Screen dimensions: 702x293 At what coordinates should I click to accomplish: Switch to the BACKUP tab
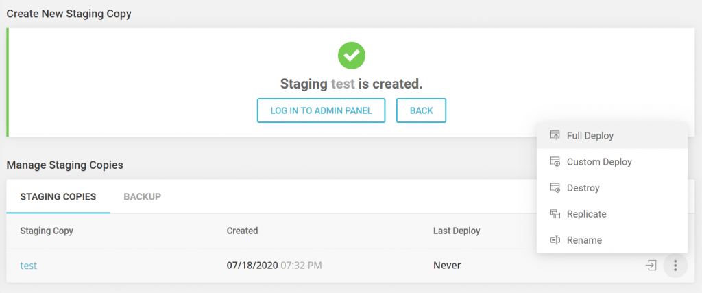pyautogui.click(x=142, y=197)
